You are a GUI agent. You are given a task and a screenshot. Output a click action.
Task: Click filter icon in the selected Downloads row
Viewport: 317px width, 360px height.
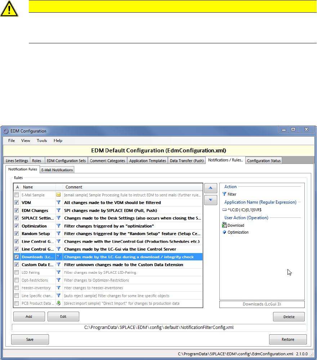[58, 257]
